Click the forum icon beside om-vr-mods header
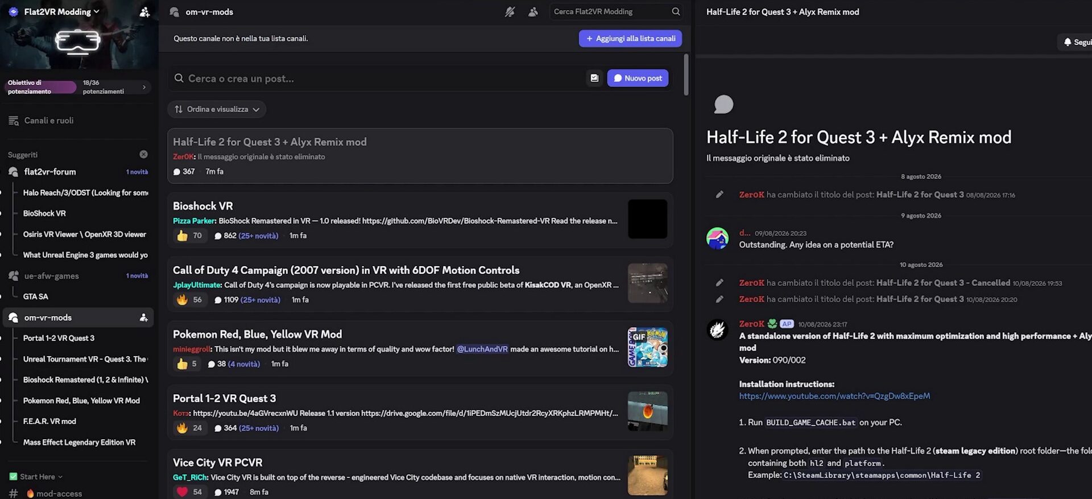Viewport: 1092px width, 499px height. click(x=175, y=12)
